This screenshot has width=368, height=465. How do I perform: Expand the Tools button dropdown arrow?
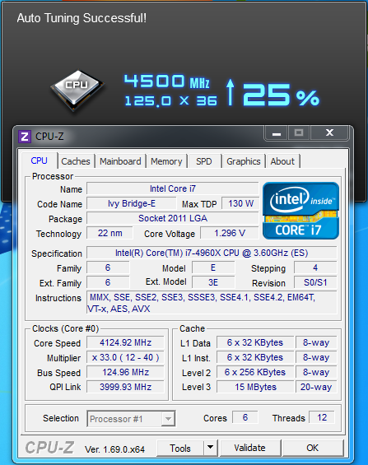click(x=211, y=448)
